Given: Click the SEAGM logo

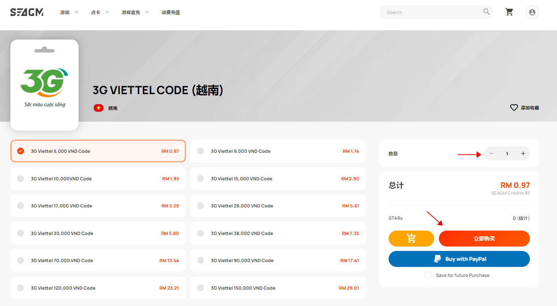Looking at the screenshot, I should (x=27, y=12).
